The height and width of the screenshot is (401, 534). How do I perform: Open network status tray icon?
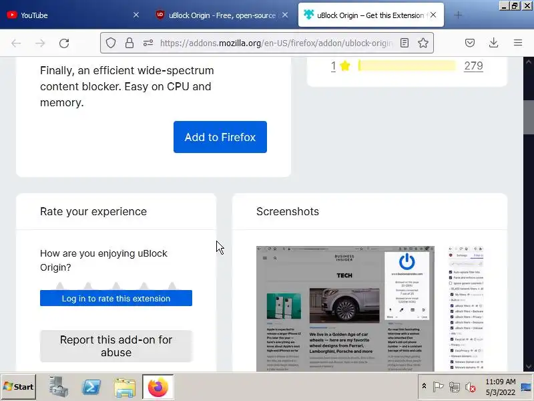455,387
